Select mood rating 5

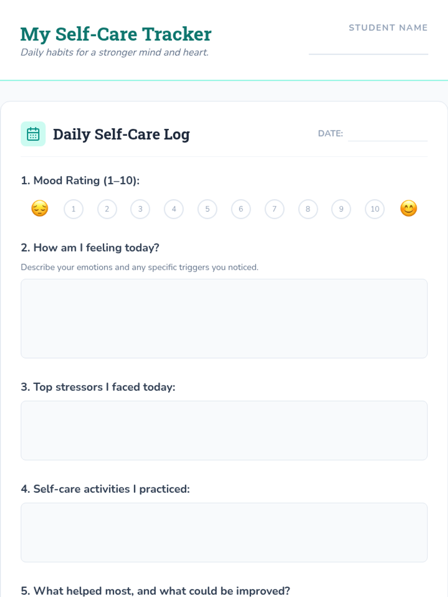coord(208,209)
